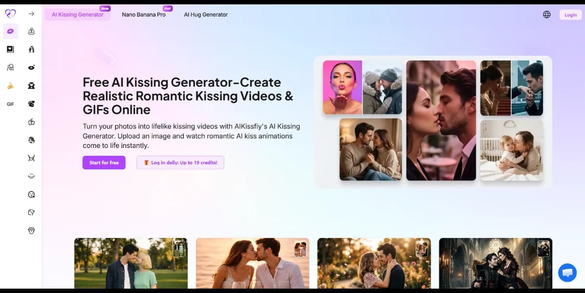Select the mother and baby hero image
The width and height of the screenshot is (585, 293).
pos(511,150)
